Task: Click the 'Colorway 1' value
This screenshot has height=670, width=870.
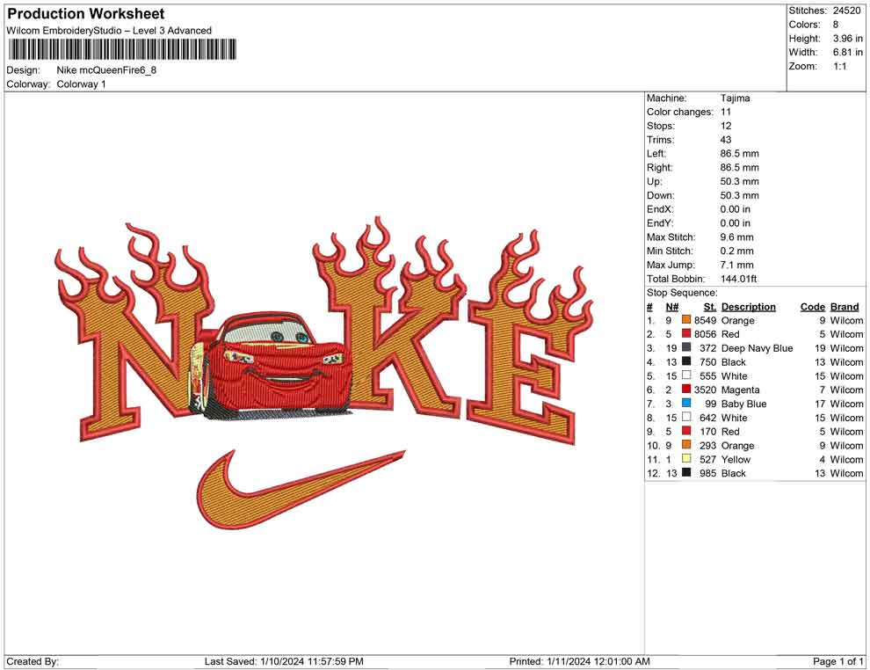Action: click(x=81, y=84)
